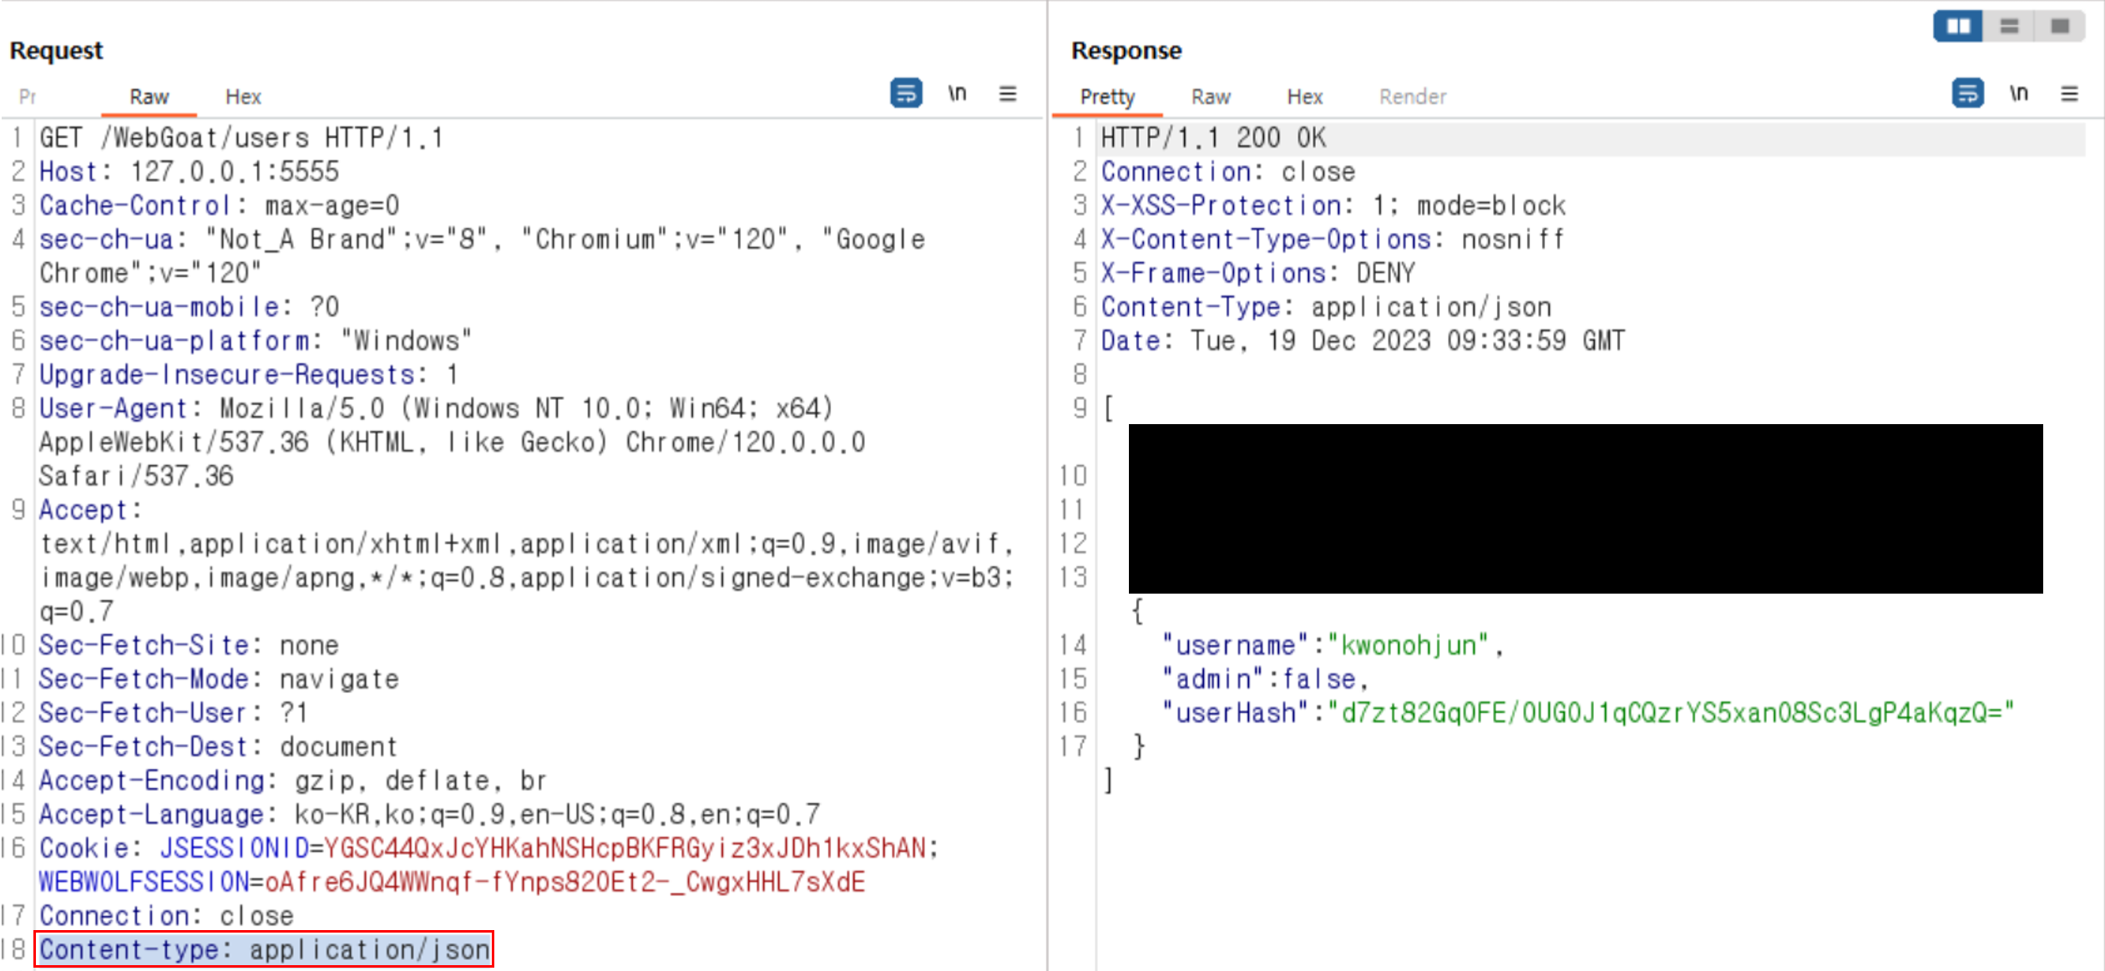Open Response panel hamburger options menu
This screenshot has height=971, width=2105.
pos(2069,94)
